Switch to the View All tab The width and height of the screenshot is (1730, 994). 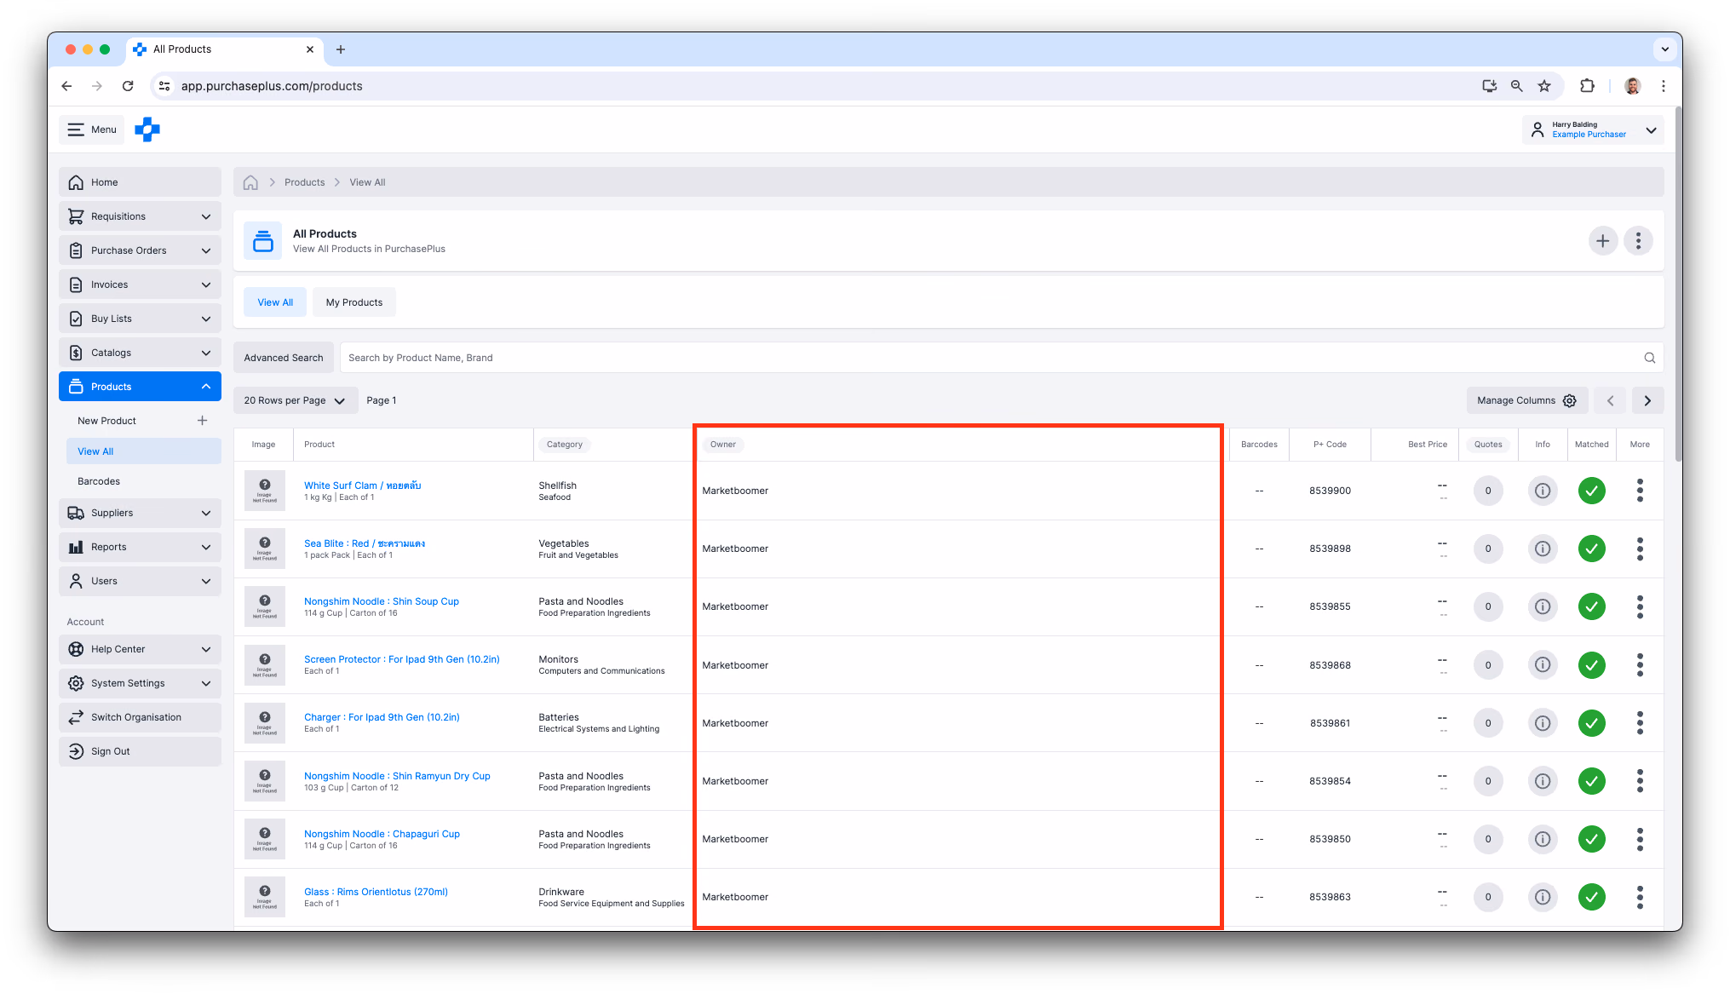point(275,302)
